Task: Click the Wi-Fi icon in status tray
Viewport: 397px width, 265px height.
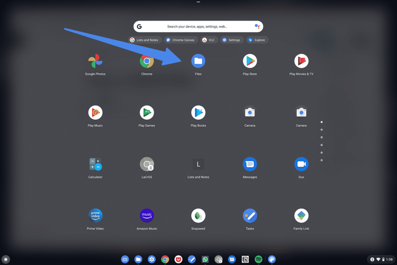Action: (x=378, y=259)
